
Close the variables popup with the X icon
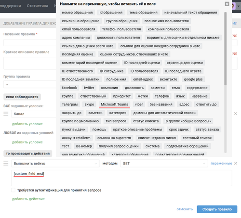[x=227, y=4]
